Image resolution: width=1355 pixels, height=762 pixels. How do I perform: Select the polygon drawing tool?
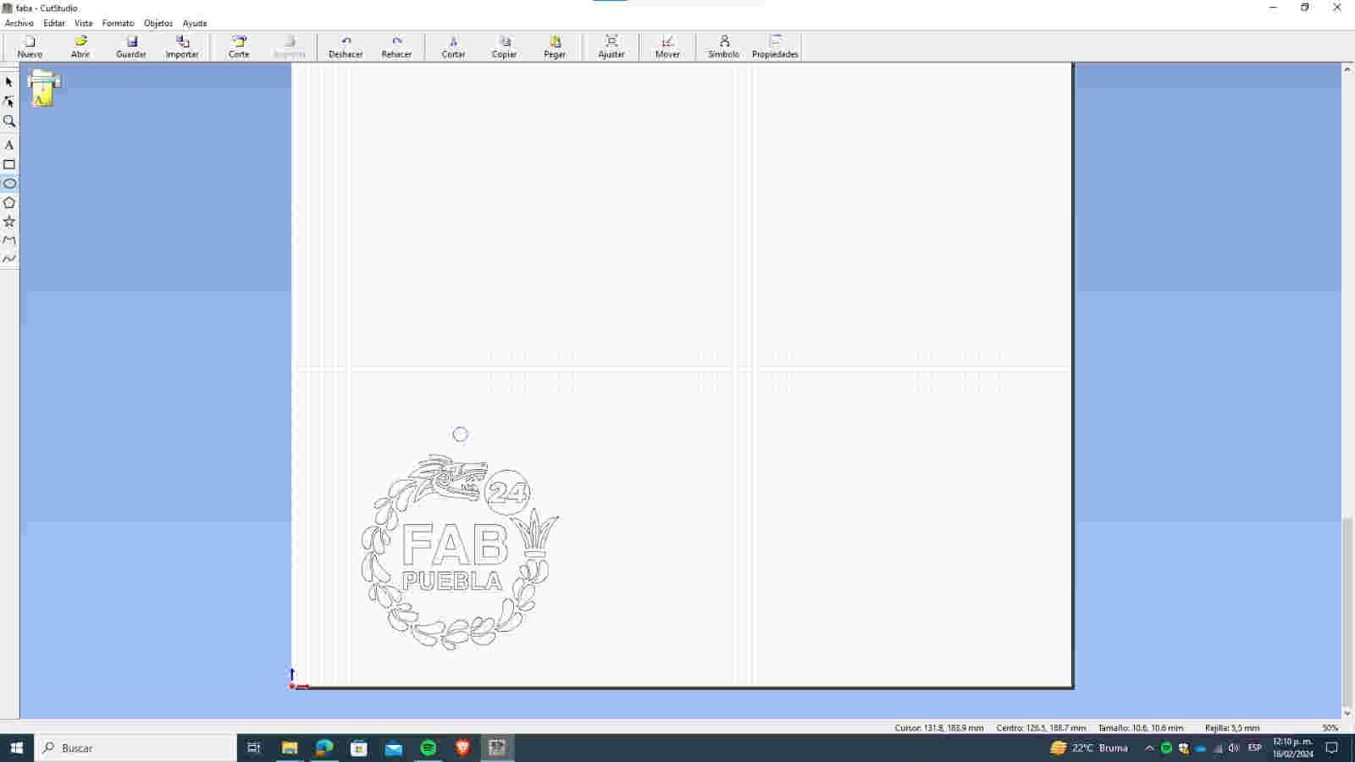pos(9,203)
